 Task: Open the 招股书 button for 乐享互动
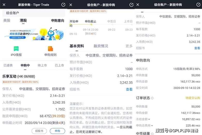(x=39, y=131)
